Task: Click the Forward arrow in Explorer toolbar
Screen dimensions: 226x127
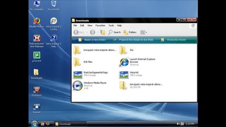Action: coord(93,32)
